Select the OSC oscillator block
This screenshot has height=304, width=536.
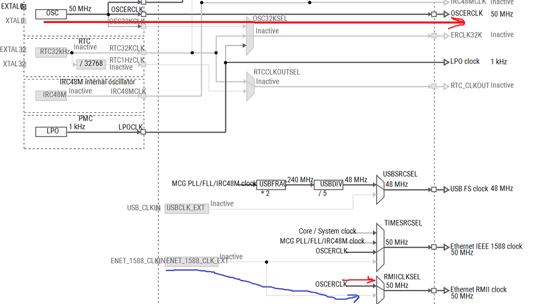[x=52, y=14]
